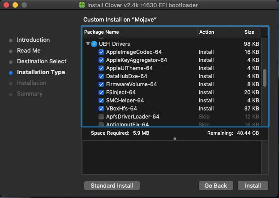
Task: Uncheck VBoxHfs-64 checkbox
Action: point(101,109)
